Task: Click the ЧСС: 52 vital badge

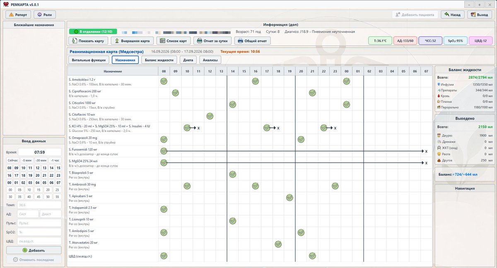Action: (x=430, y=41)
